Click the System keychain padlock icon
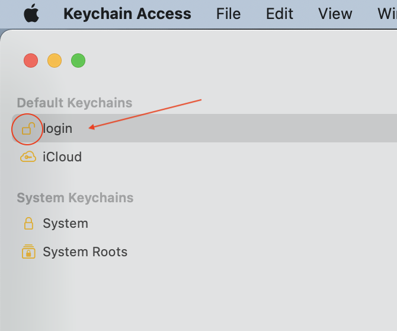The image size is (397, 331). pyautogui.click(x=28, y=224)
